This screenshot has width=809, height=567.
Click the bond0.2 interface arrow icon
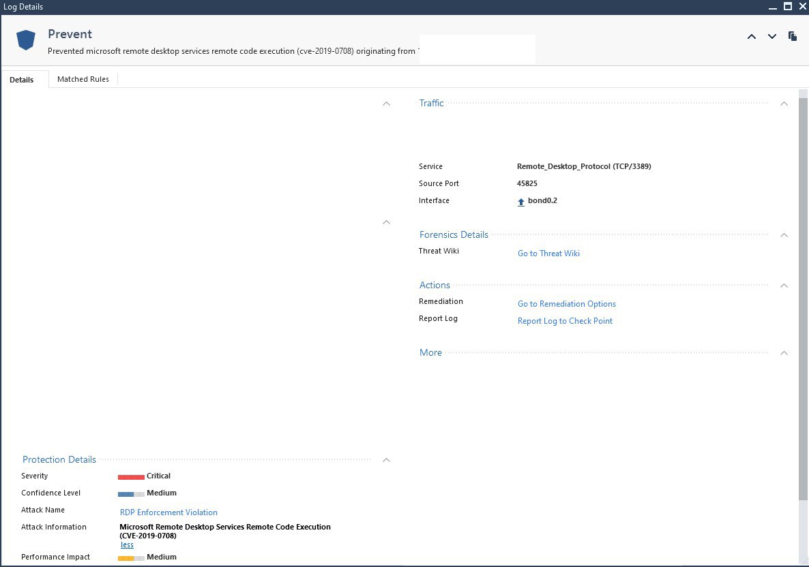(x=521, y=202)
